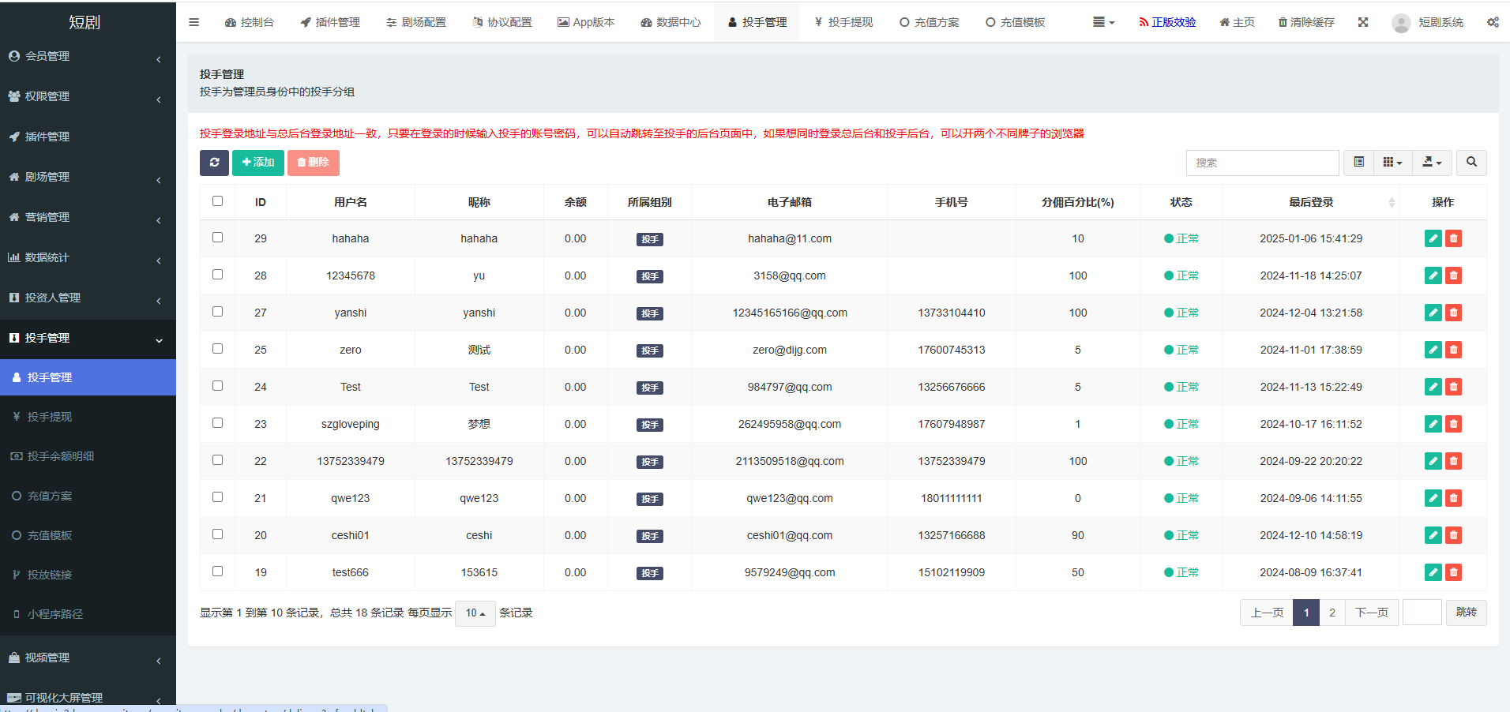Click the 清除缓存 icon to clear cache
The height and width of the screenshot is (712, 1510).
(x=1305, y=22)
